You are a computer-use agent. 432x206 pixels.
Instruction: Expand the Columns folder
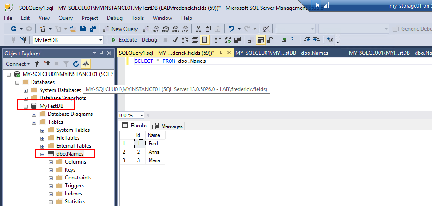[x=51, y=162]
